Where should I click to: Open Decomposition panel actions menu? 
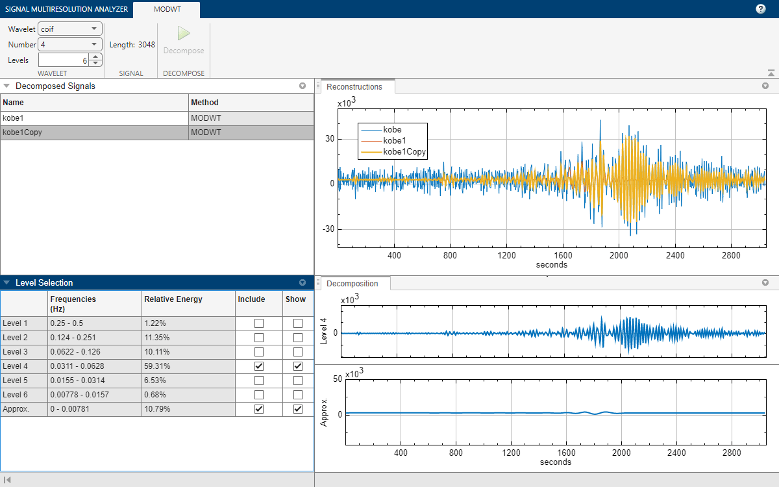click(x=765, y=282)
